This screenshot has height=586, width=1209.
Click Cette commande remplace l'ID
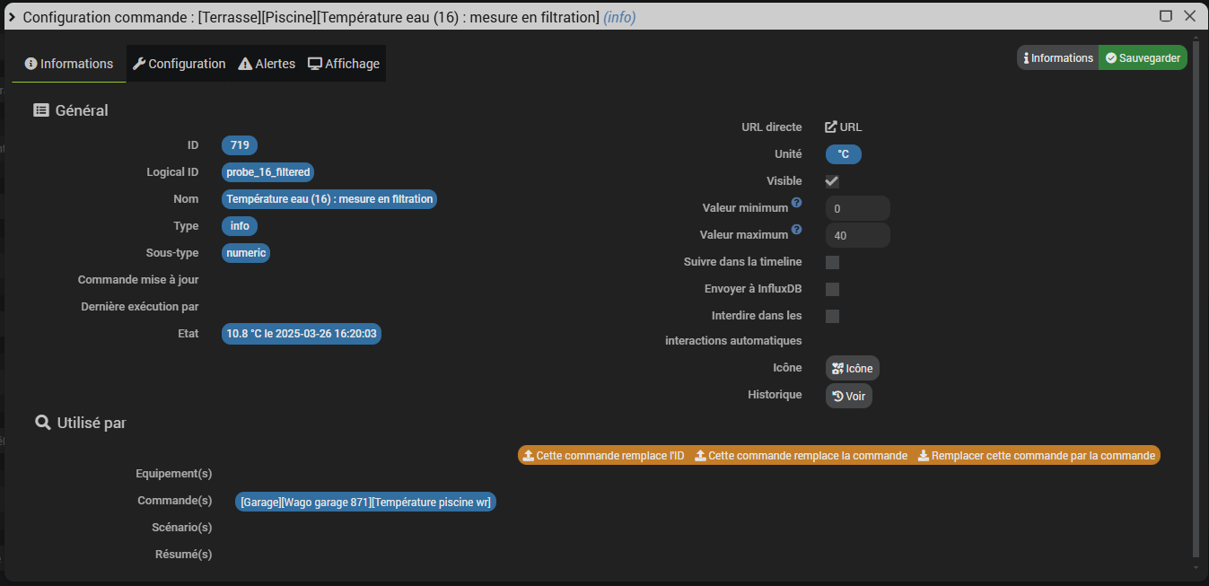603,456
